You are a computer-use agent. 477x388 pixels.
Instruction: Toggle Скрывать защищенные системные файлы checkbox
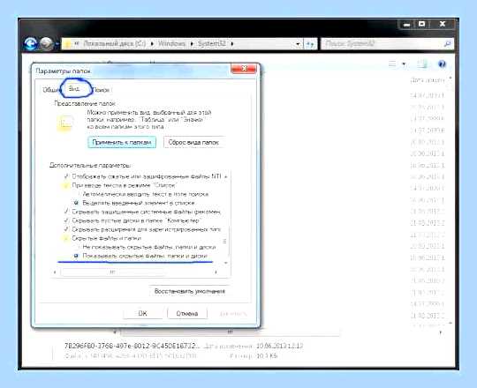pyautogui.click(x=66, y=212)
